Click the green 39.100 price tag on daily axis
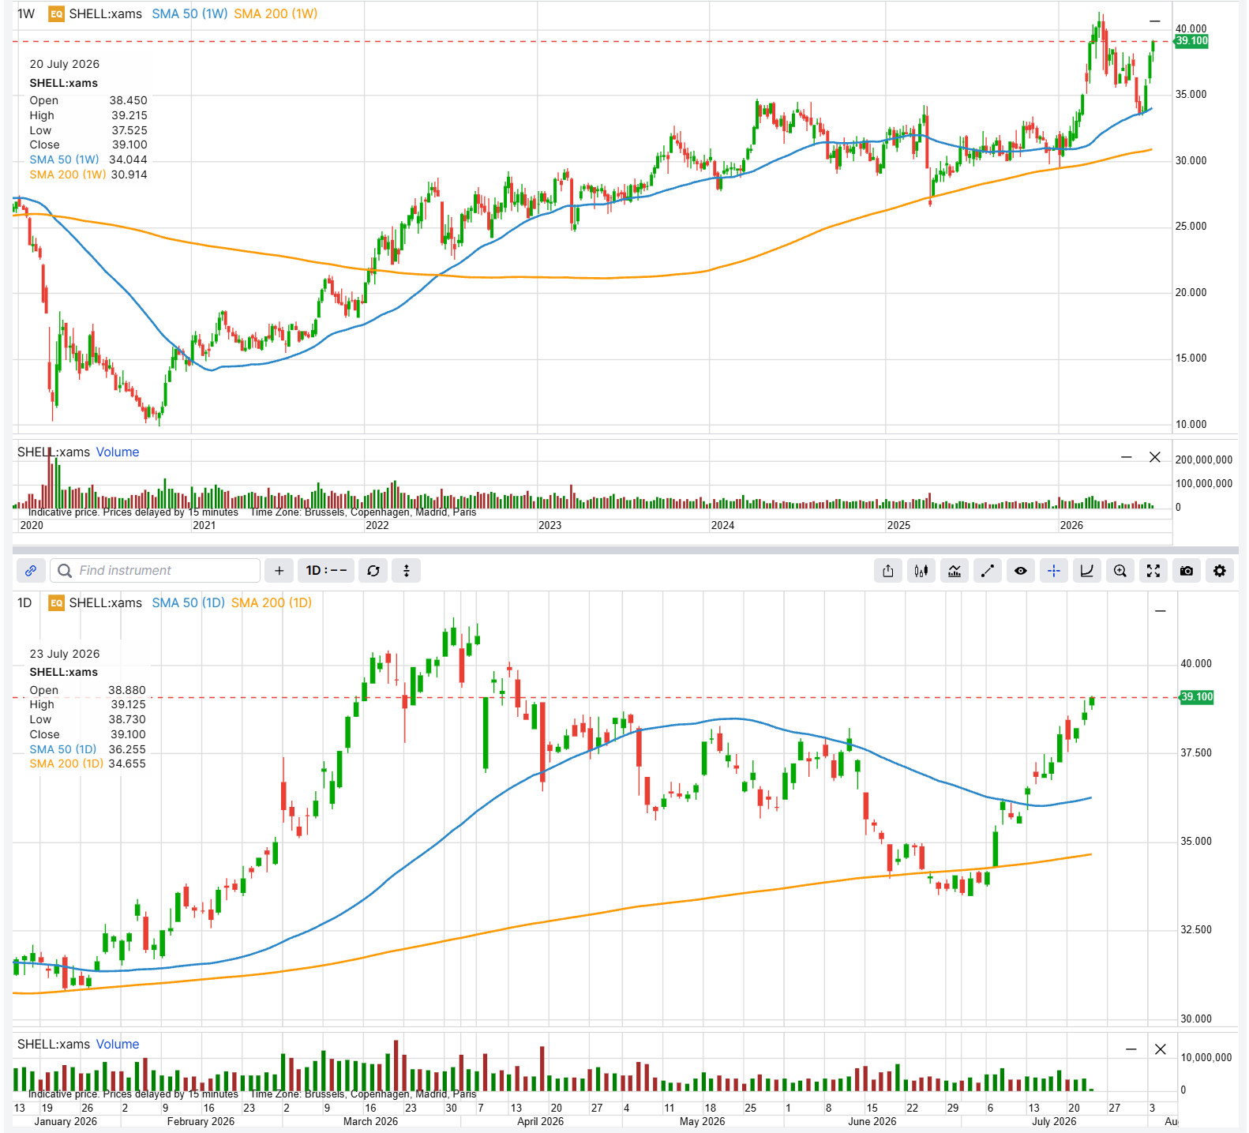1249x1133 pixels. [1197, 697]
